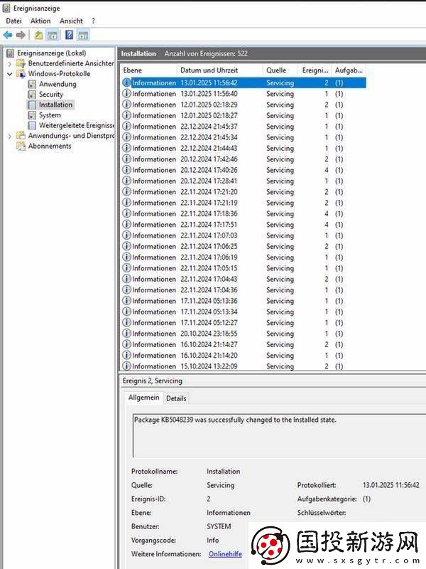This screenshot has width=426, height=569.
Task: Select the Windows-Protokolle tree item
Action: click(59, 74)
